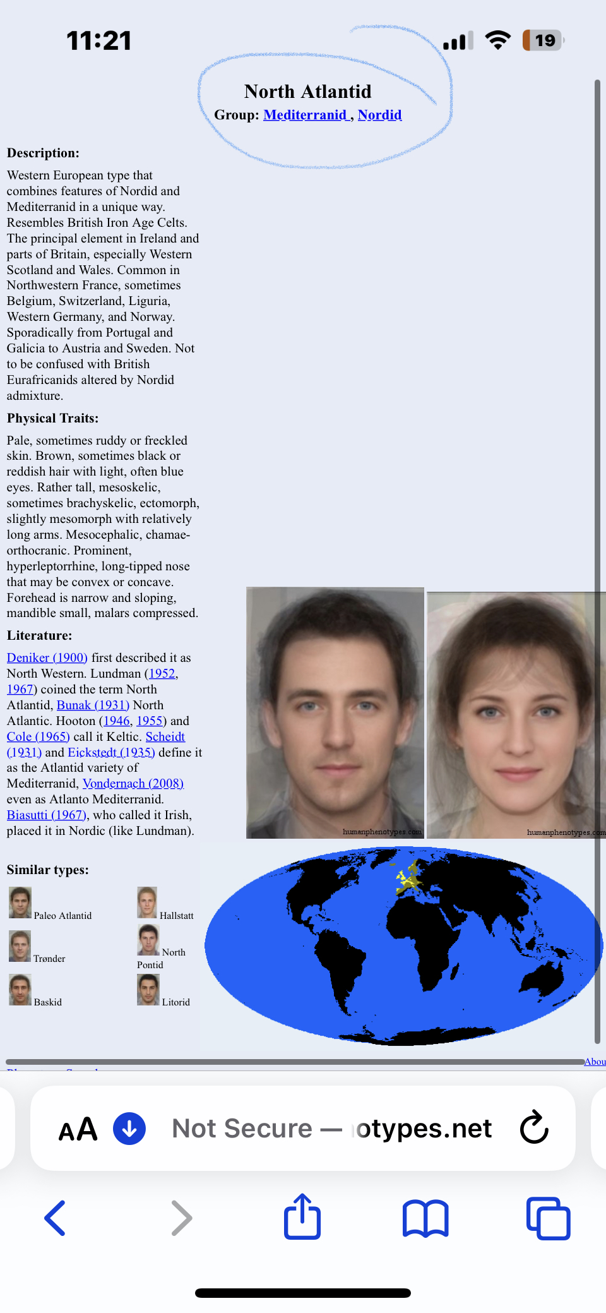
Task: Select the Hallstatt similar type thumbnail
Action: click(147, 902)
